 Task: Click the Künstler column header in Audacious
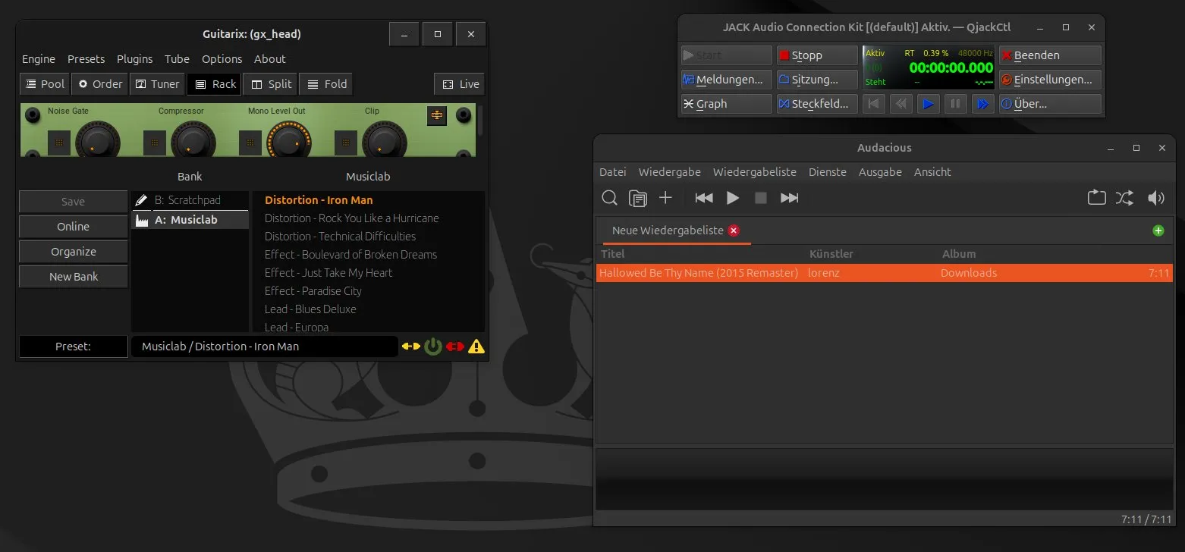coord(831,254)
